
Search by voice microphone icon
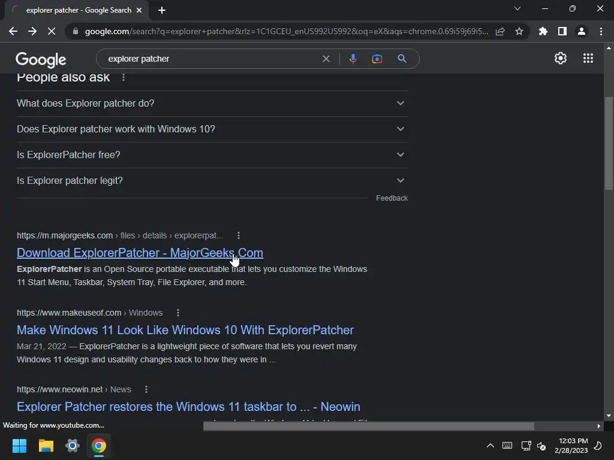pyautogui.click(x=353, y=59)
